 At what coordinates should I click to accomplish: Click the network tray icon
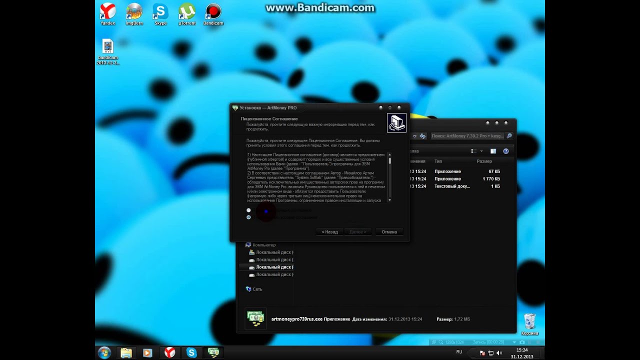pos(490,353)
